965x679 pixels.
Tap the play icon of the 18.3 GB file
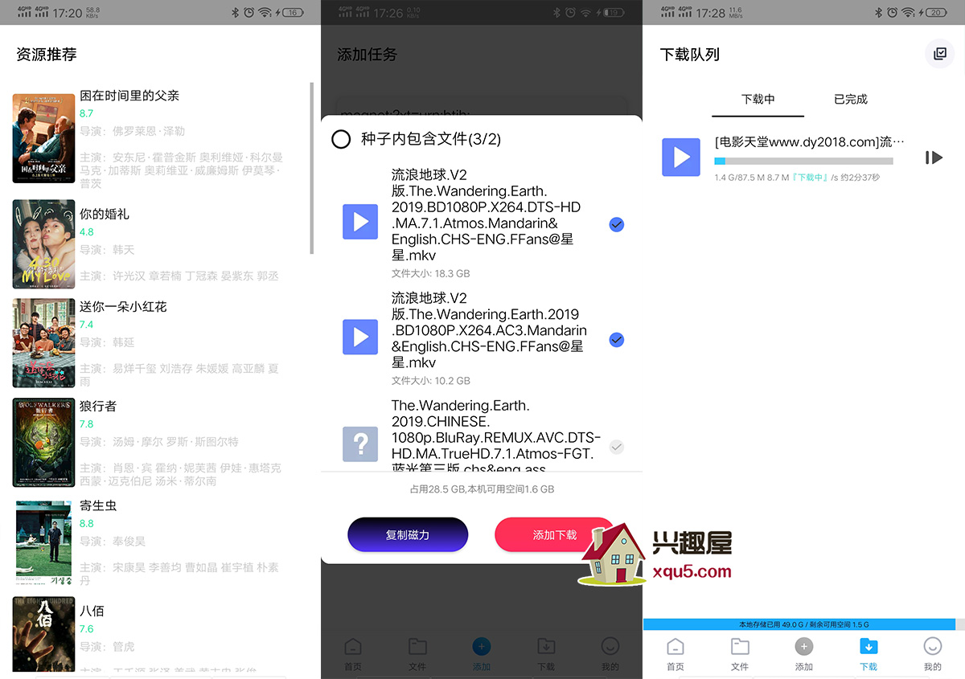pyautogui.click(x=360, y=221)
